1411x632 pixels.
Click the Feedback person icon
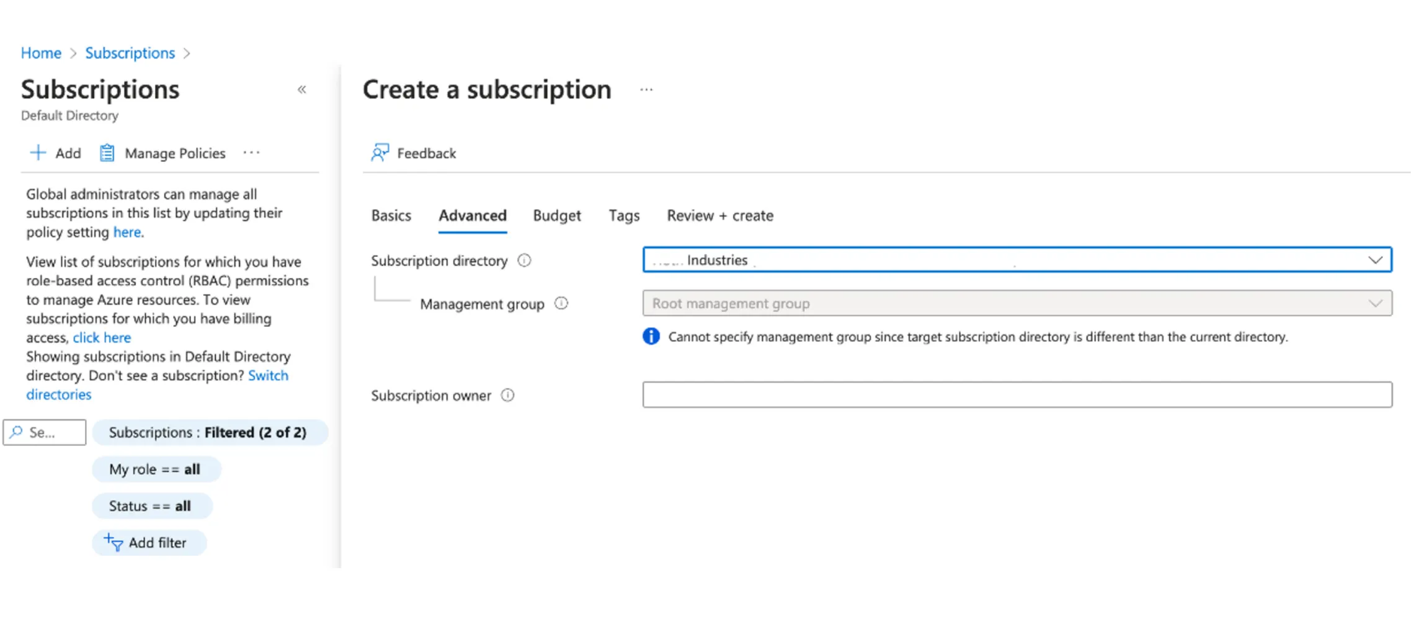point(380,153)
